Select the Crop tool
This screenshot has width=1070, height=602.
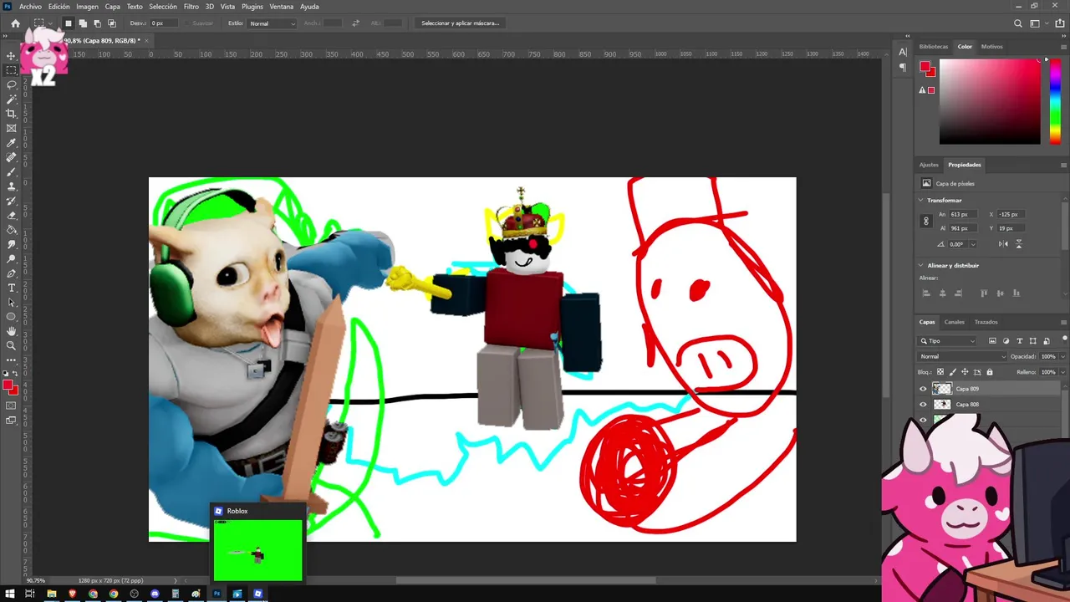[x=11, y=114]
